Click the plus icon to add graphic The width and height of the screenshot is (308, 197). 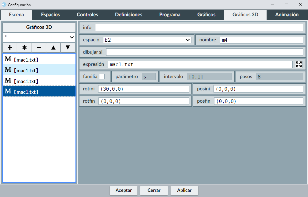[x=10, y=47]
